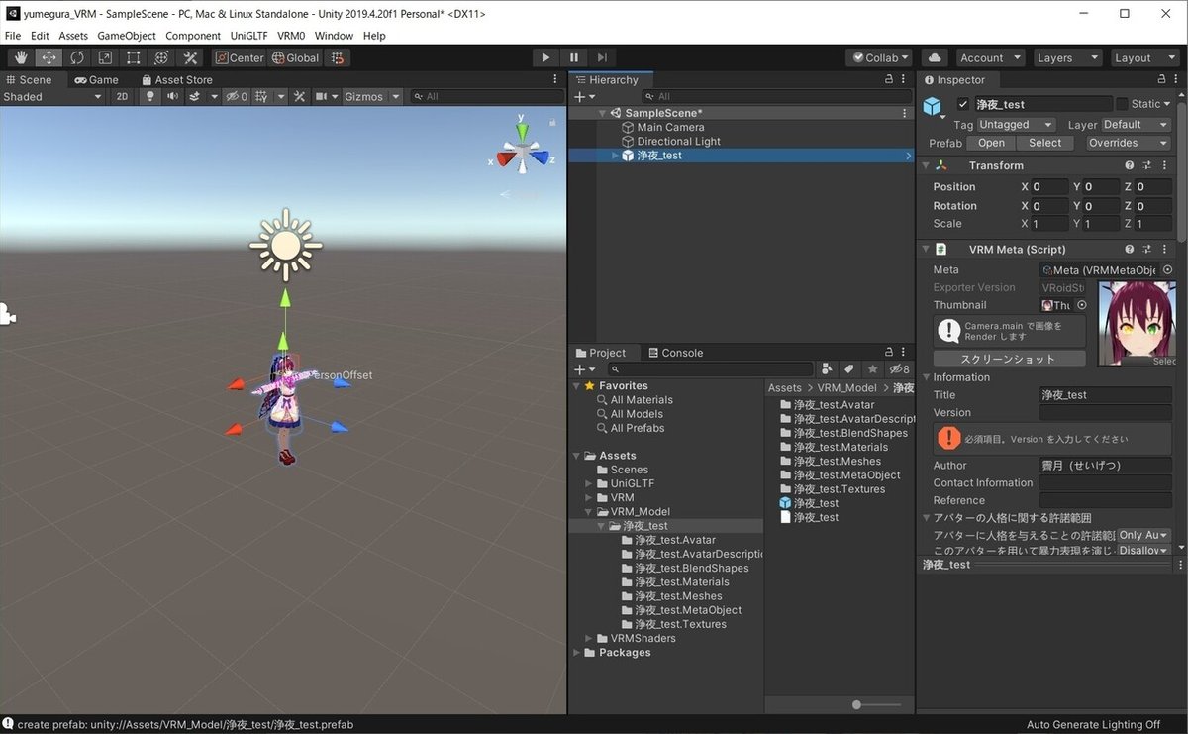Screen dimensions: 1188x734
Task: Open Shaded draw mode dropdown
Action: click(x=52, y=96)
